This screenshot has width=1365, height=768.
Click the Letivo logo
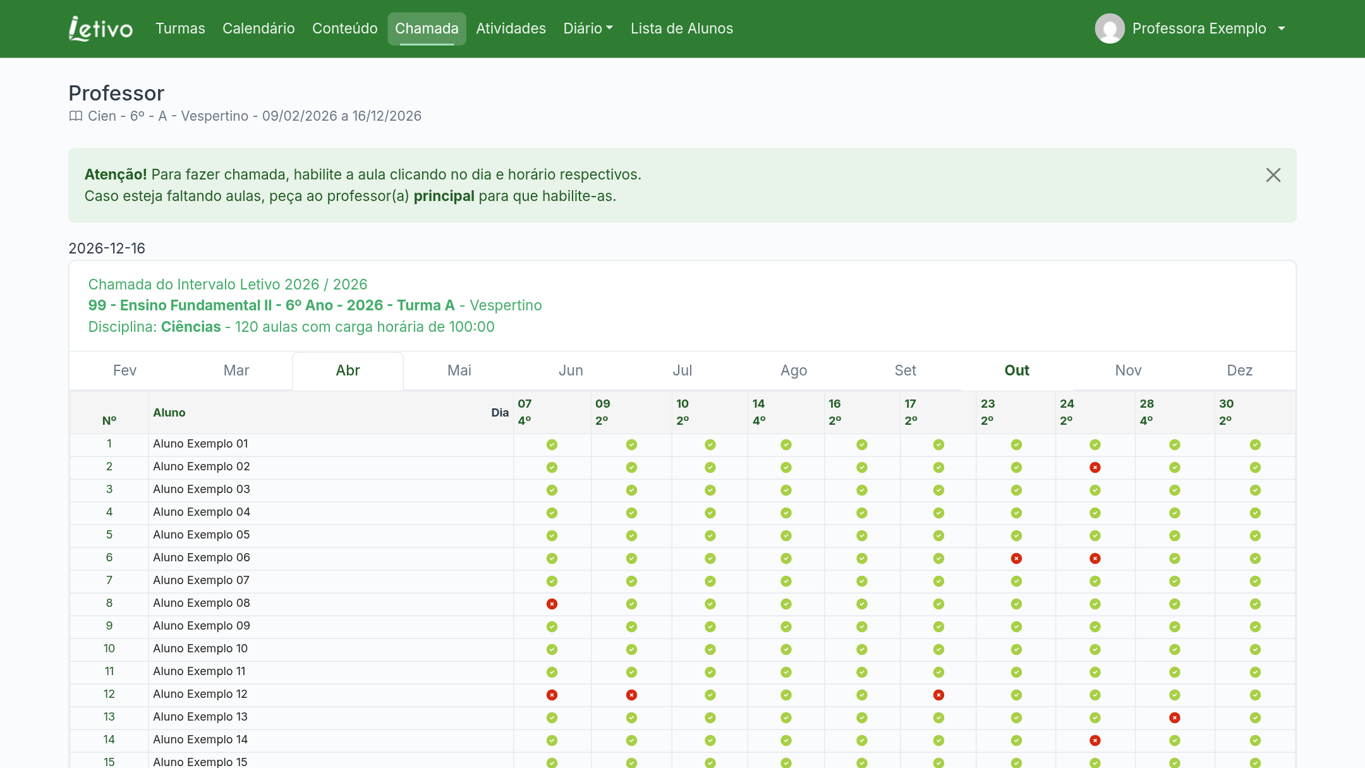tap(101, 28)
